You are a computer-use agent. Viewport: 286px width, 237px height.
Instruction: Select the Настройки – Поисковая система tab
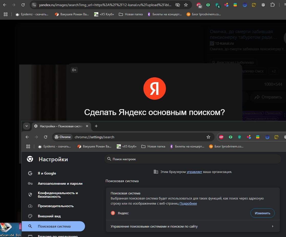61,126
